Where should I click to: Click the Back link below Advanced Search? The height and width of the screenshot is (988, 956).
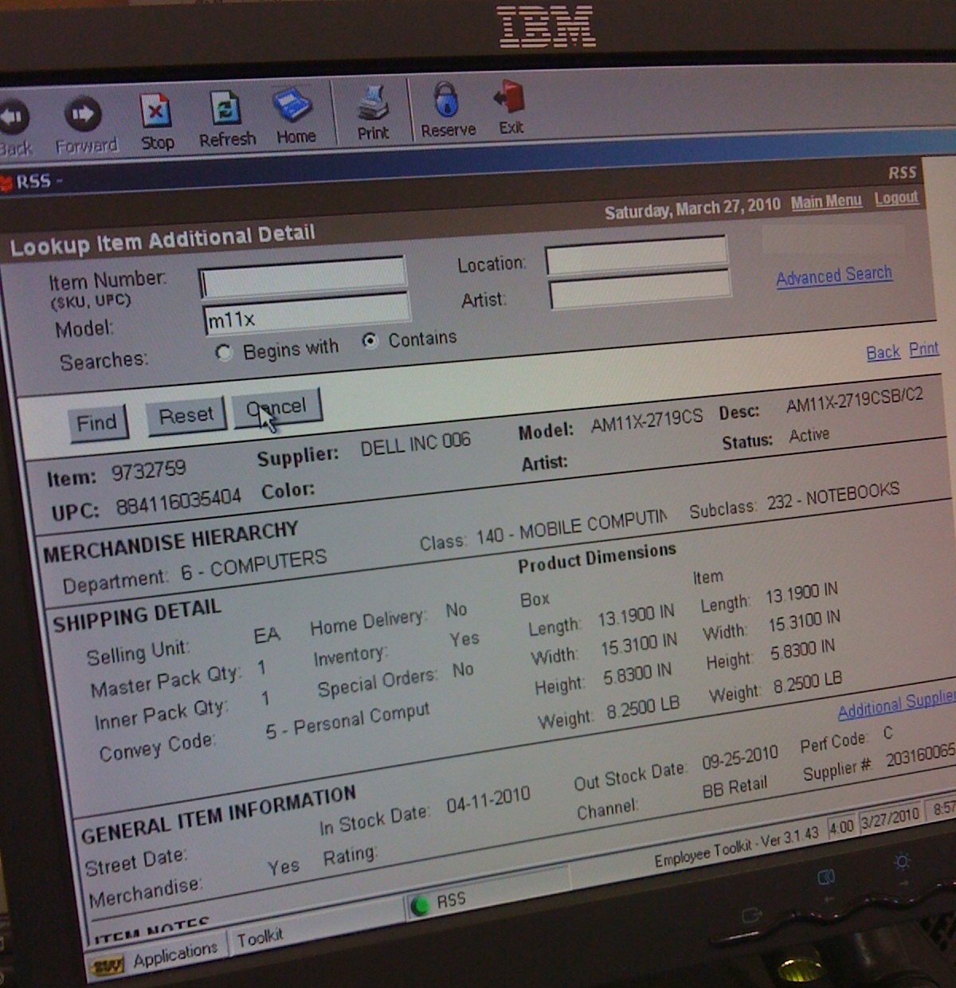click(x=883, y=352)
